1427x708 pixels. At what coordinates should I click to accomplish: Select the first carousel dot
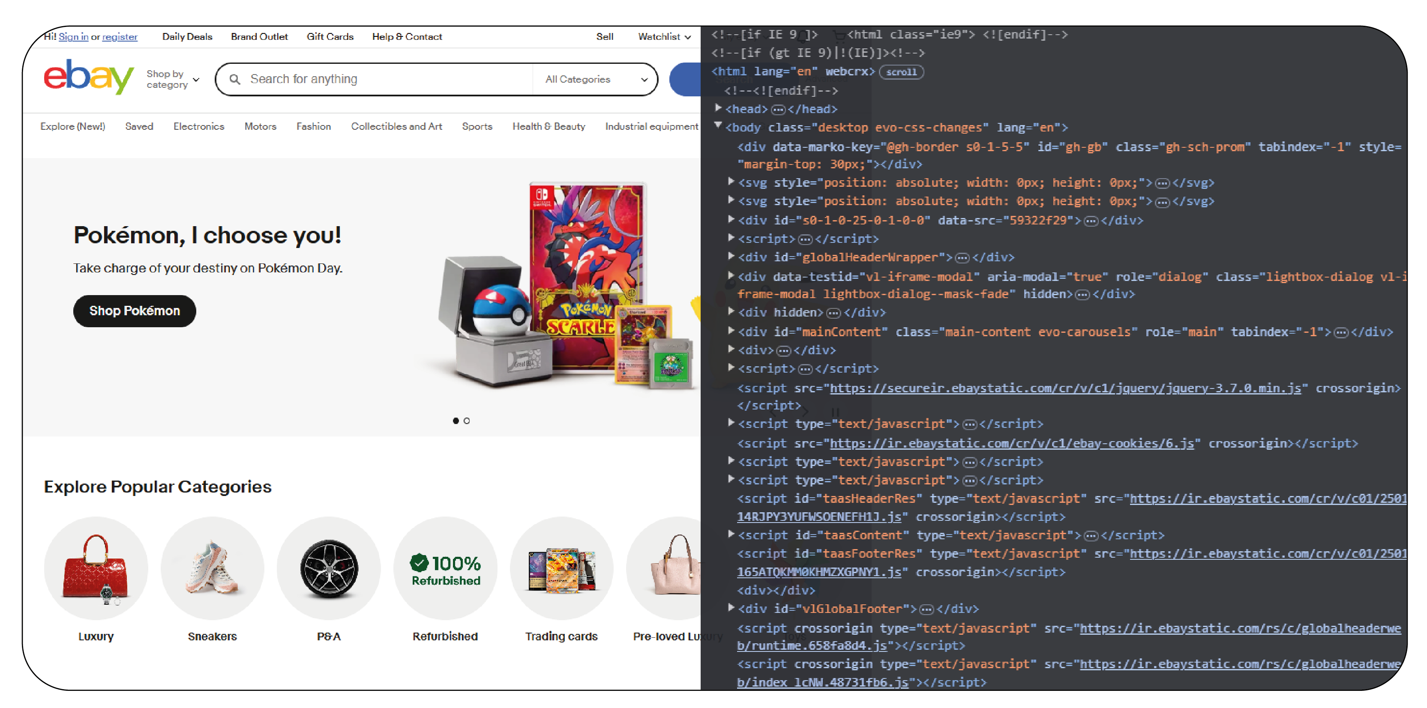pos(456,421)
